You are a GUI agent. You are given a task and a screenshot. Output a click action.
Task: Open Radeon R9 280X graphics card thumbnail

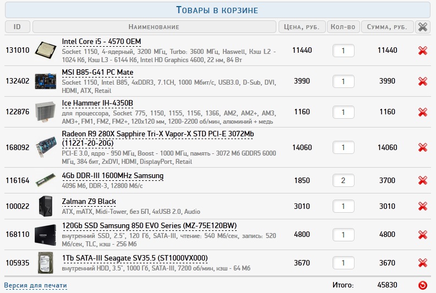[46, 147]
